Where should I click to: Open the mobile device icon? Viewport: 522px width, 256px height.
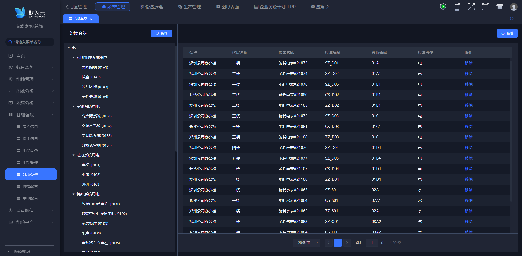pyautogui.click(x=457, y=7)
